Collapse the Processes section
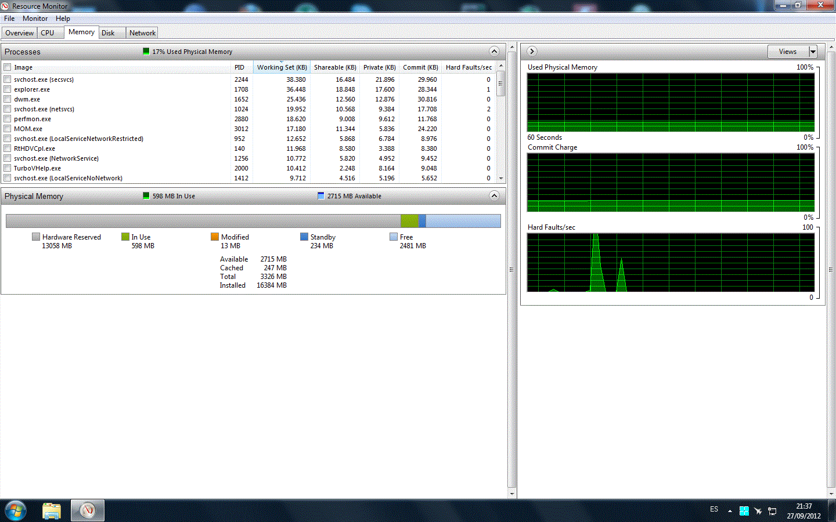836x522 pixels. coord(494,51)
